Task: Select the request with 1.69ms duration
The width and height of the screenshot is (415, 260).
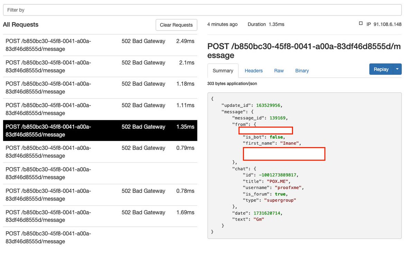Action: (100, 216)
